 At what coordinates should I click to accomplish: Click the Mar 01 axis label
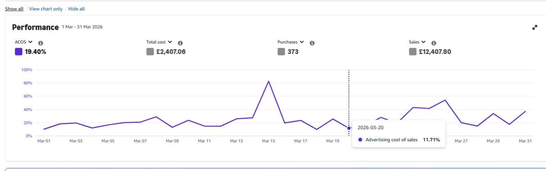[x=44, y=141]
